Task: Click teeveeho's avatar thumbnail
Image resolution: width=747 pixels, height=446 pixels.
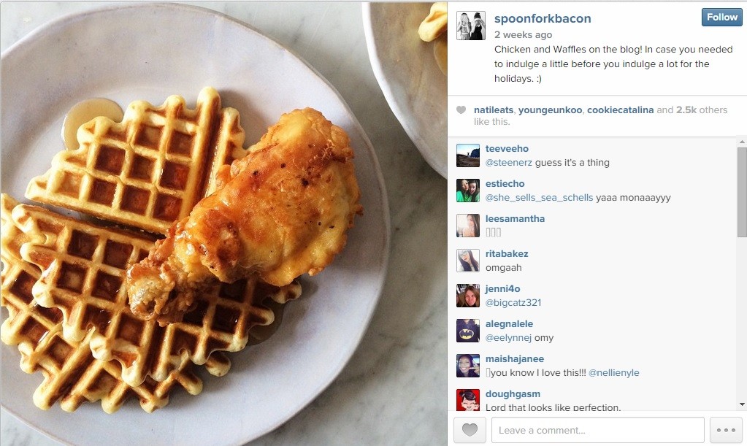Action: coord(468,155)
